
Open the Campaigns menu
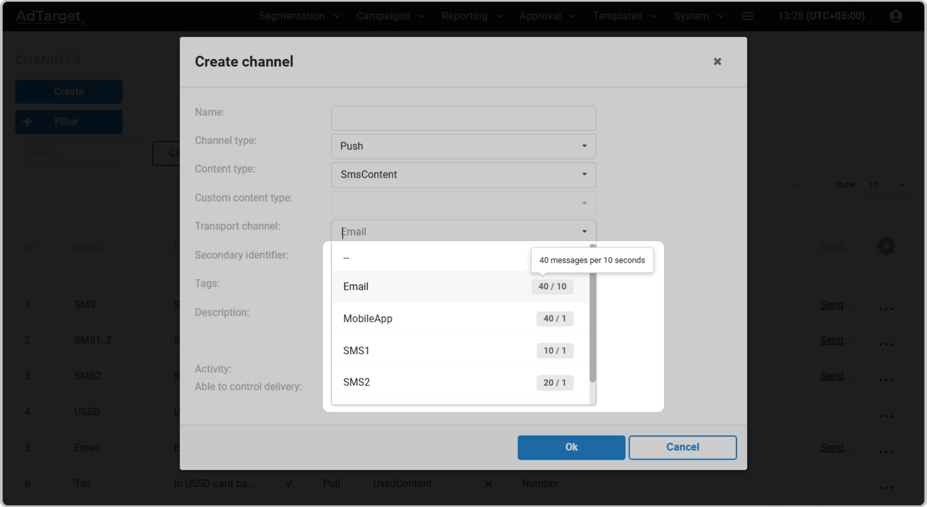coord(385,16)
